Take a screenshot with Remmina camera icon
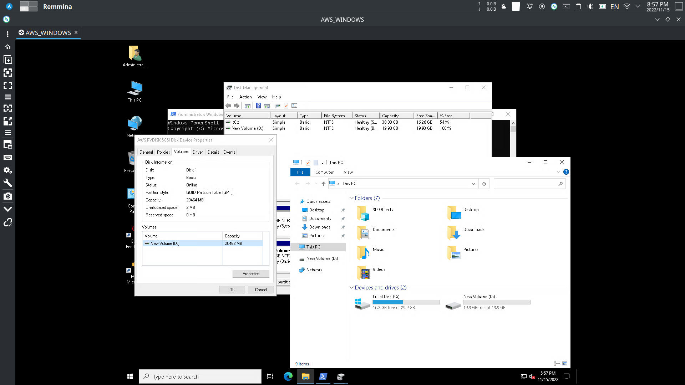This screenshot has width=685, height=385. click(7, 196)
